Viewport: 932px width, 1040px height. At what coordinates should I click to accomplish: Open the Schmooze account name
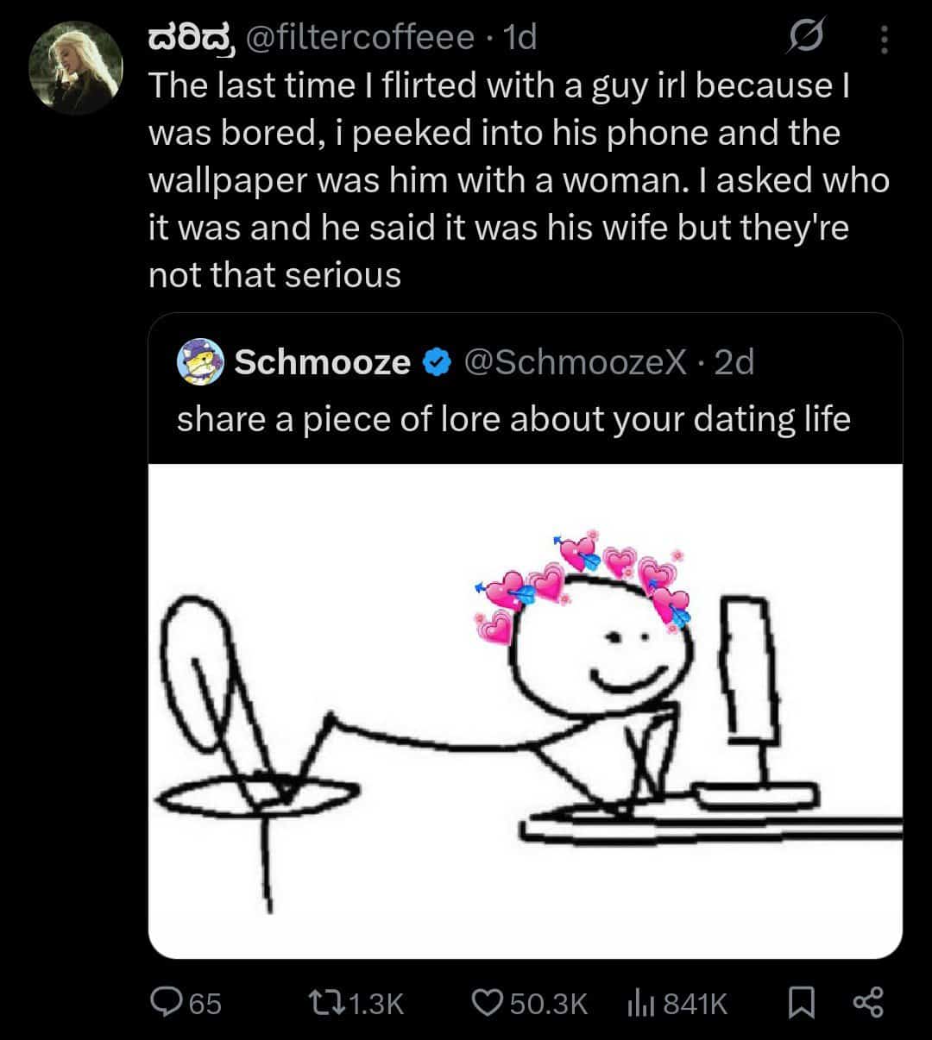[322, 363]
